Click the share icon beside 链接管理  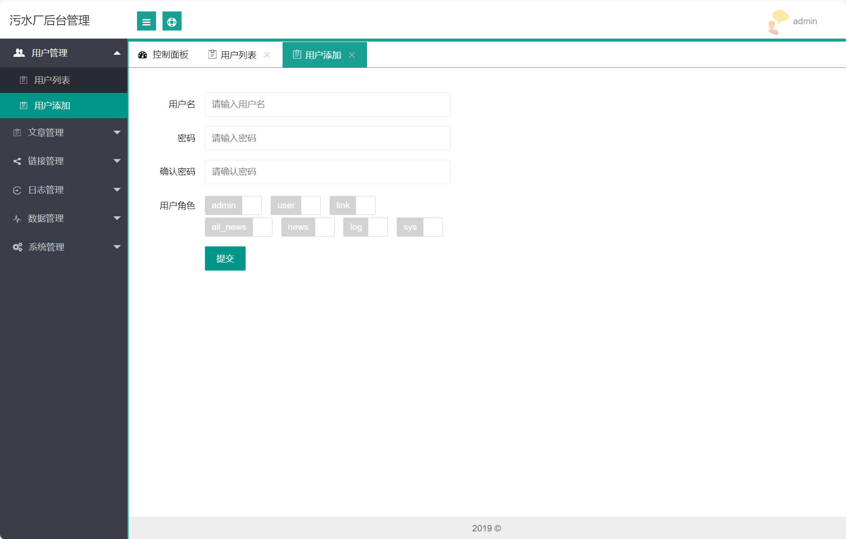tap(17, 161)
